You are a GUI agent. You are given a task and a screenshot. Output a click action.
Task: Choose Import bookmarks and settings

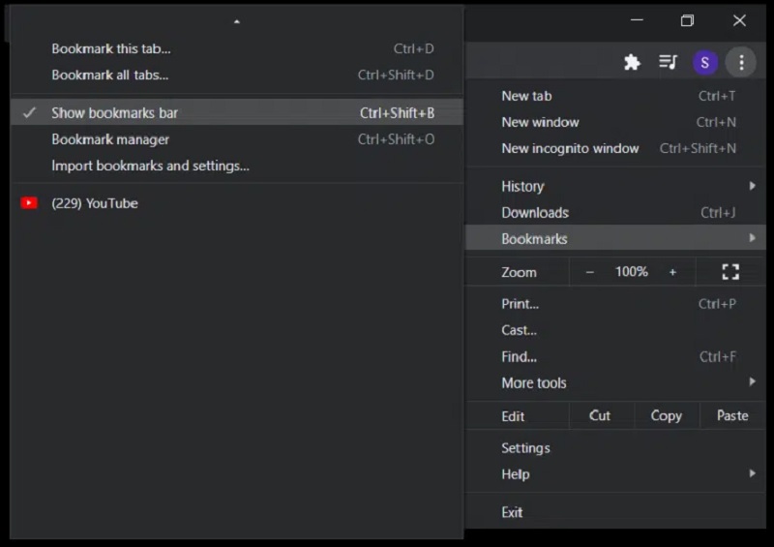tap(150, 166)
